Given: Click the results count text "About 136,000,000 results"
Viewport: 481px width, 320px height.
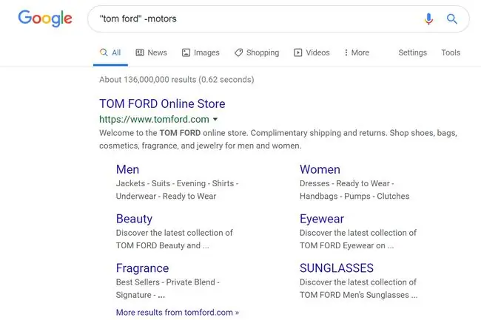Looking at the screenshot, I should (x=147, y=80).
